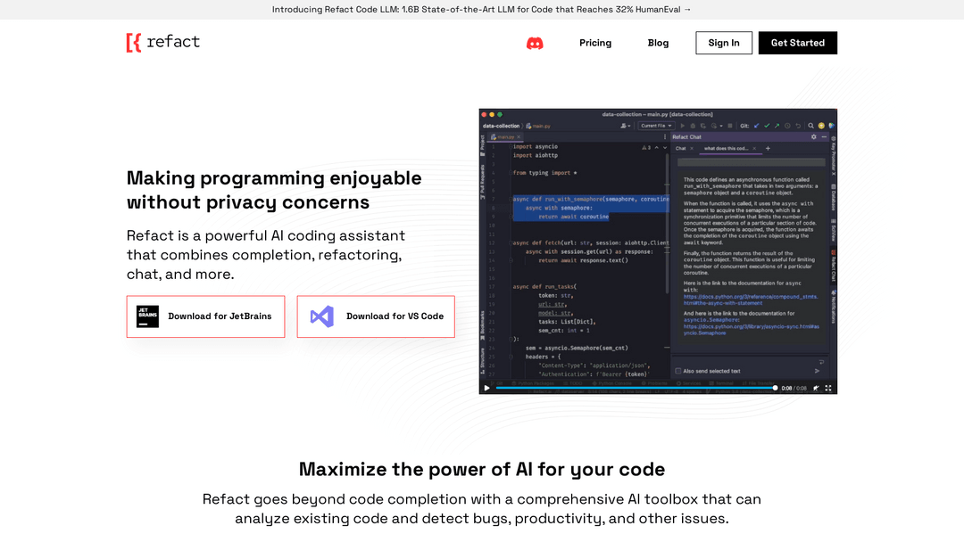964x542 pixels.
Task: Click the highlighted 'async def run_with_semaphore' code line
Action: [x=591, y=199]
